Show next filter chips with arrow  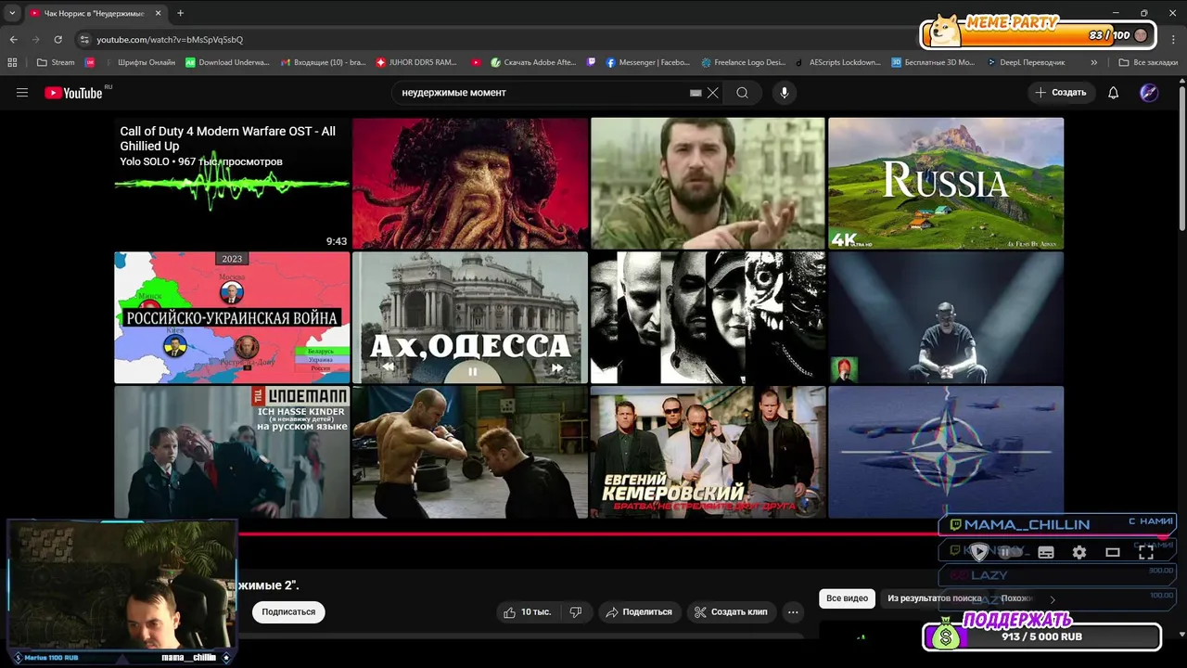(x=1053, y=599)
